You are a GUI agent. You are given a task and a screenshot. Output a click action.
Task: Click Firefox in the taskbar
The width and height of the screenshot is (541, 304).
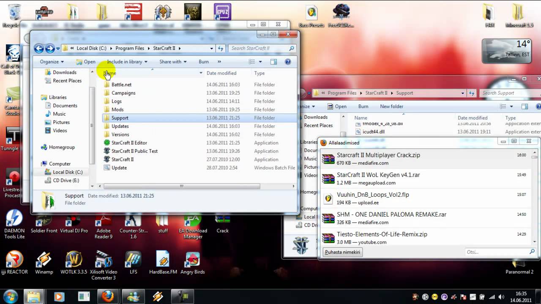point(108,296)
